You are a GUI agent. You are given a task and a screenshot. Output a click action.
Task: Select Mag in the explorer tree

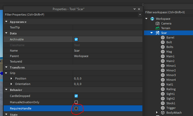tap(169, 52)
